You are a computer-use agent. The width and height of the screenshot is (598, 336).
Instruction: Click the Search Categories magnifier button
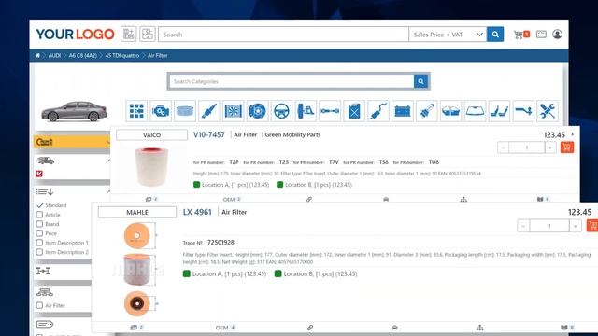pyautogui.click(x=420, y=81)
